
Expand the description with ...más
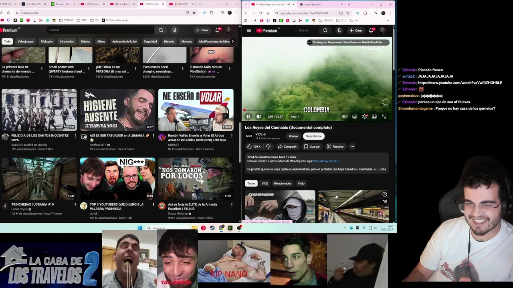point(382,169)
